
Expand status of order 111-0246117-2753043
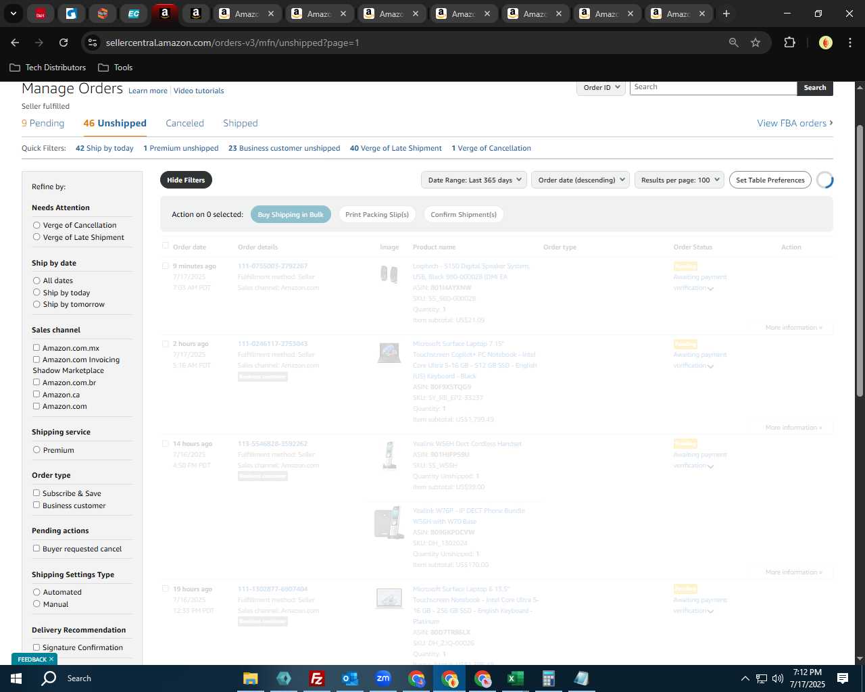710,366
